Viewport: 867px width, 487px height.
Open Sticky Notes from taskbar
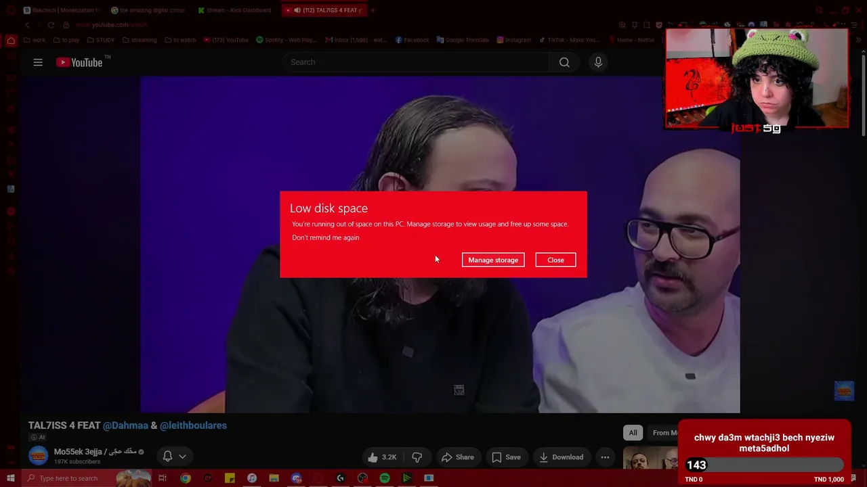(x=230, y=478)
